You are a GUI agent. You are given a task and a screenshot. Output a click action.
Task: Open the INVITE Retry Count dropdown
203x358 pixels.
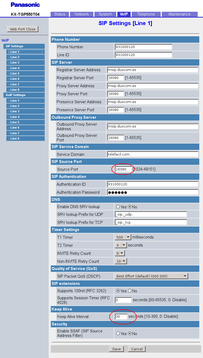[120, 253]
